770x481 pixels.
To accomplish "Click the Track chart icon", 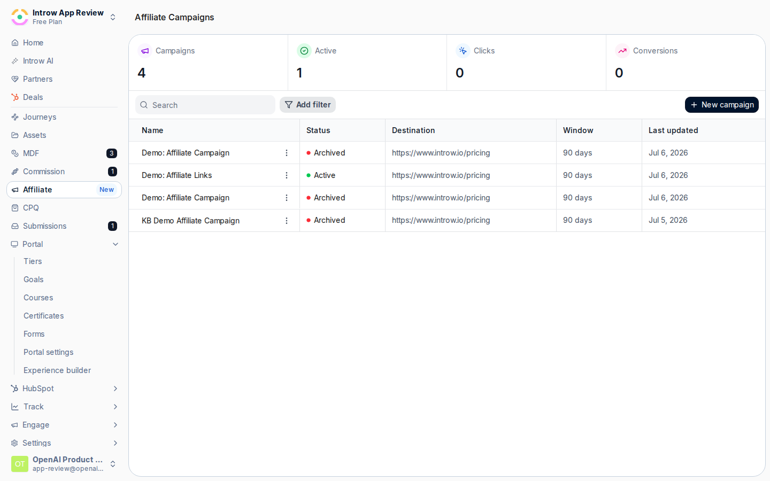I will pyautogui.click(x=15, y=407).
